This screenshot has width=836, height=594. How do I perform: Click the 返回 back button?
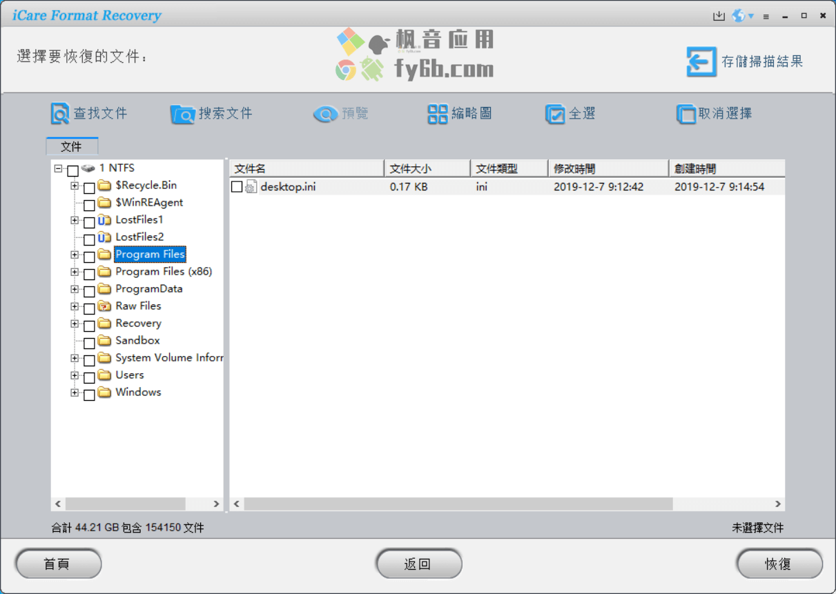418,564
